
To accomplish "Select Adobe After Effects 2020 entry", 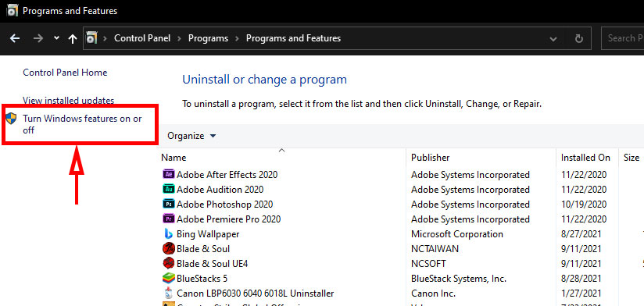I will point(227,174).
